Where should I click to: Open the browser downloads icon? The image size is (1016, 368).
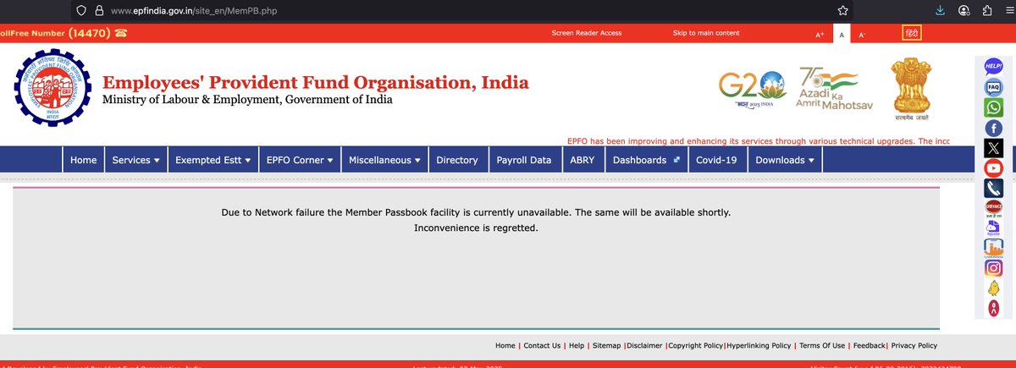point(940,11)
